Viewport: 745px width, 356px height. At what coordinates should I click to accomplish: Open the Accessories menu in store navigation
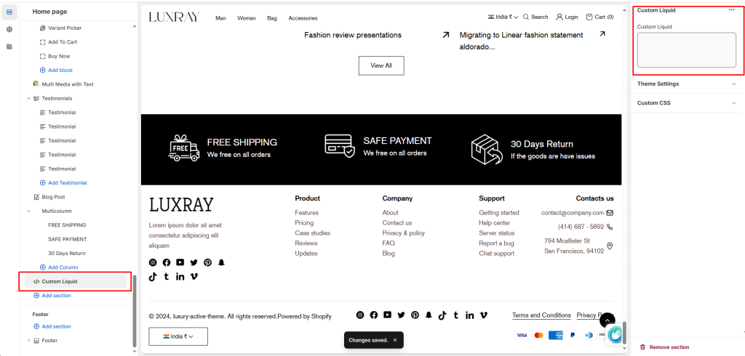(x=303, y=18)
